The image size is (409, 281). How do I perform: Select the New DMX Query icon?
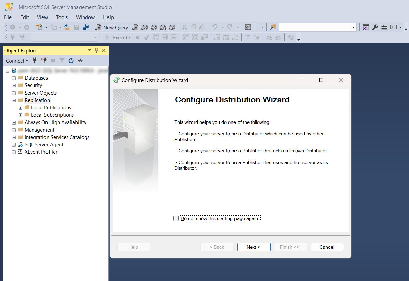(x=154, y=27)
